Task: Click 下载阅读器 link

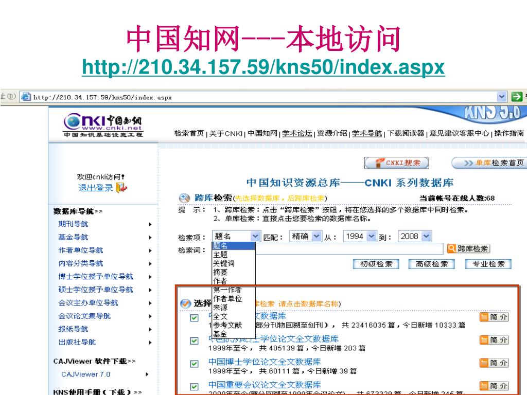Action: pyautogui.click(x=406, y=133)
